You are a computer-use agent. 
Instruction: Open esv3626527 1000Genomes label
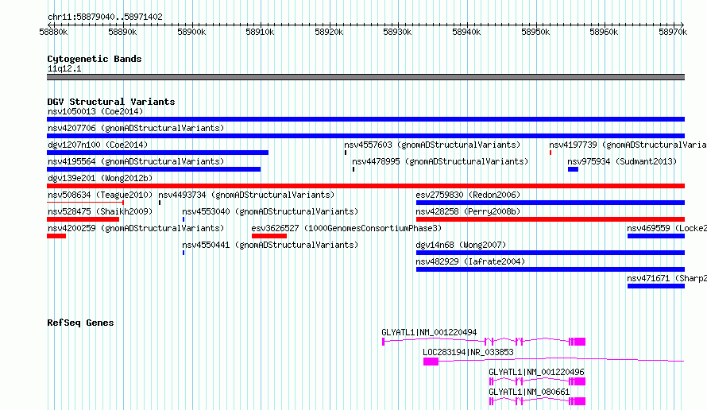click(346, 228)
